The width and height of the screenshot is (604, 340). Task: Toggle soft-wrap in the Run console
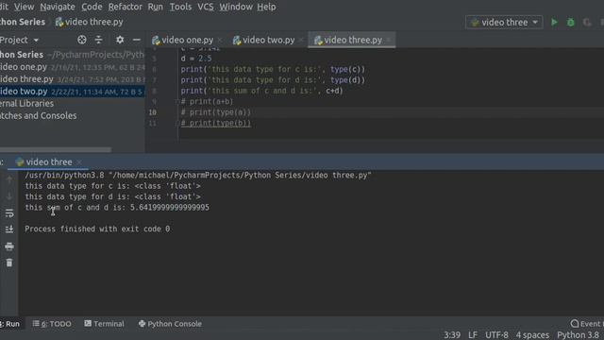pos(9,213)
